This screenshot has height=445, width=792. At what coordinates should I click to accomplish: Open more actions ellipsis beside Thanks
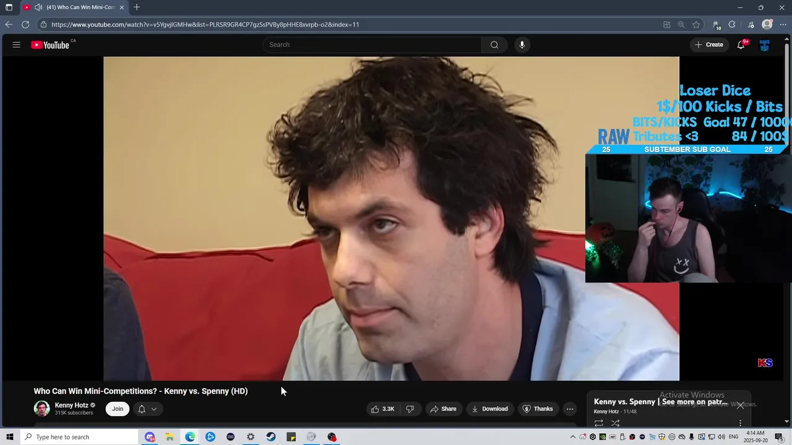(570, 409)
